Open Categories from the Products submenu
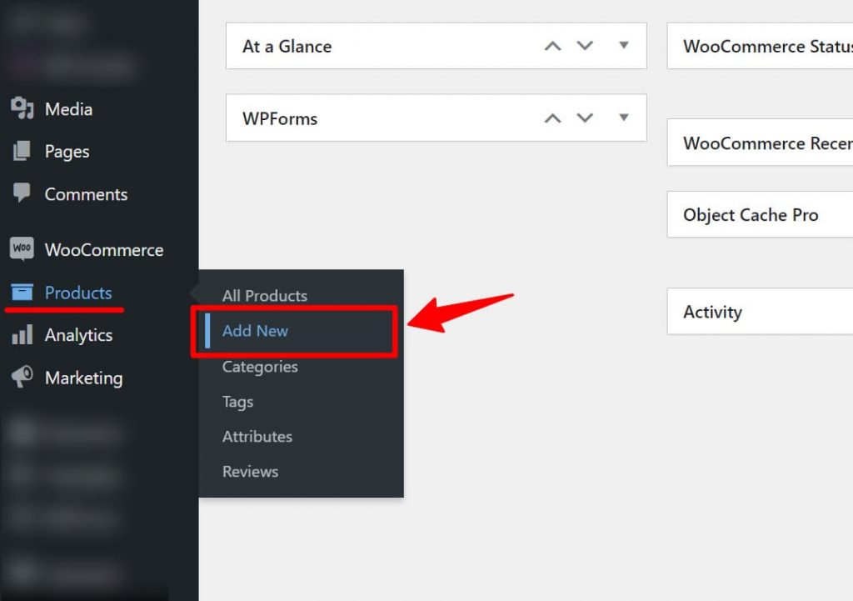 pyautogui.click(x=260, y=367)
